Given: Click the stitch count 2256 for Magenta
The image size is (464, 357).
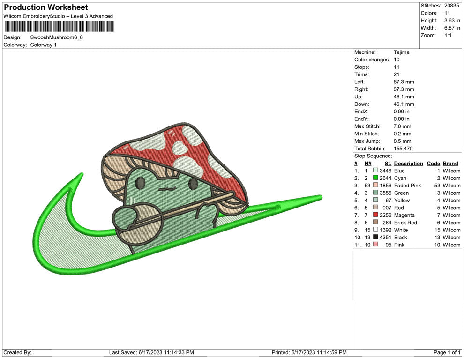Looking at the screenshot, I should coord(385,215).
